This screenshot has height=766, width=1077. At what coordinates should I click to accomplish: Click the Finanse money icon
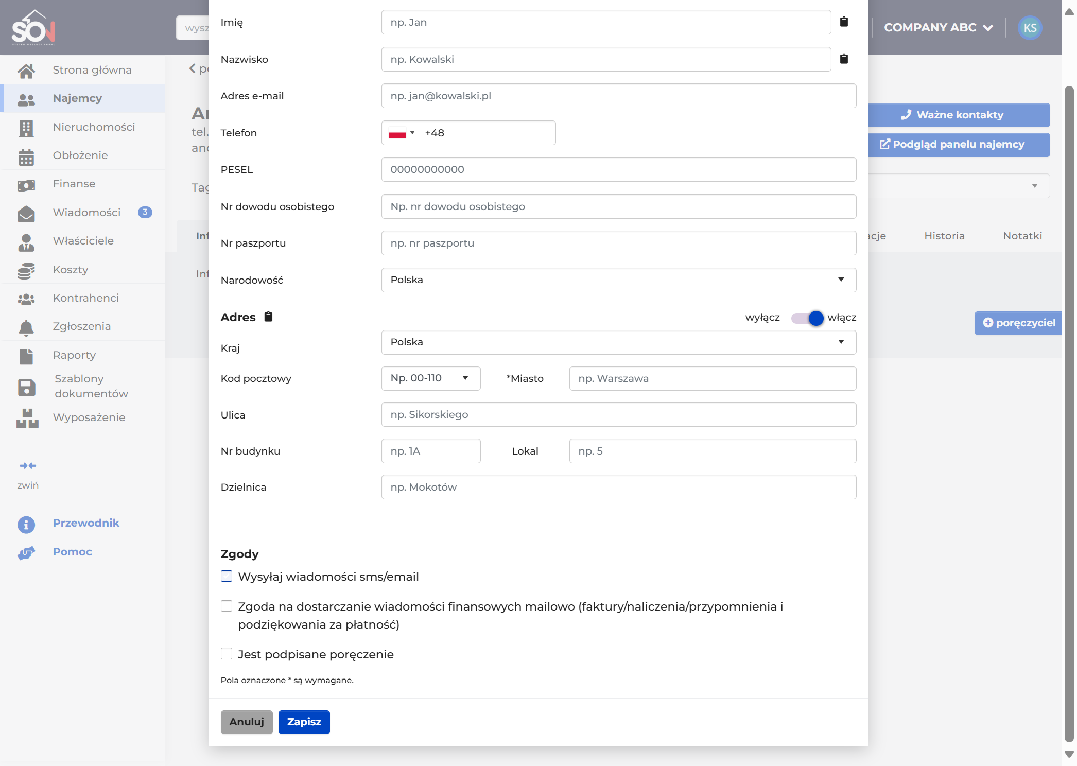tap(26, 184)
